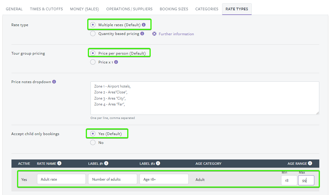Select Multiple rates (Default) radio
Image resolution: width=329 pixels, height=195 pixels.
click(93, 25)
